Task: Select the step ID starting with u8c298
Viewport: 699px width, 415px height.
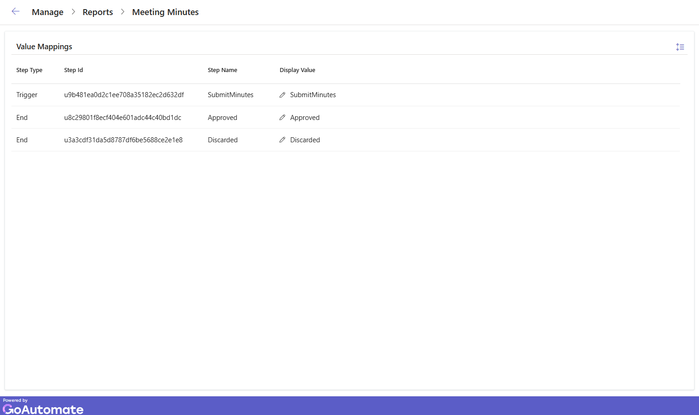Action: pos(123,118)
